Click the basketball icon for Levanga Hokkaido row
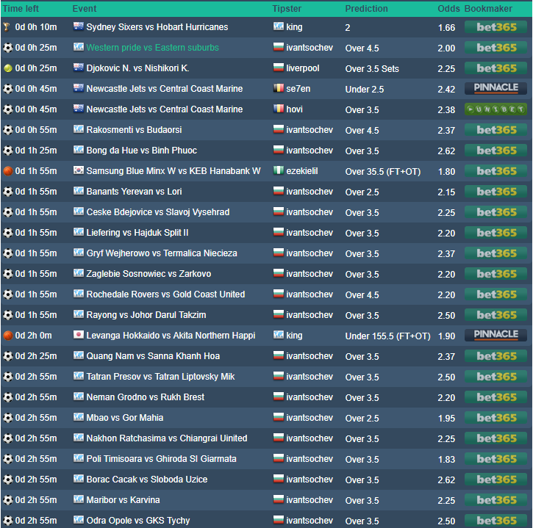This screenshot has height=528, width=533. coord(8,336)
